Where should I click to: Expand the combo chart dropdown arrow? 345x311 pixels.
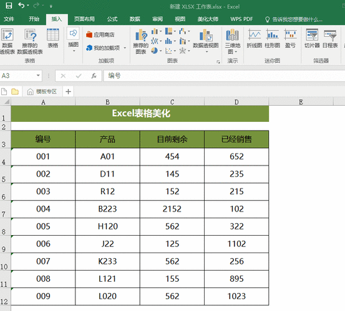(189, 41)
